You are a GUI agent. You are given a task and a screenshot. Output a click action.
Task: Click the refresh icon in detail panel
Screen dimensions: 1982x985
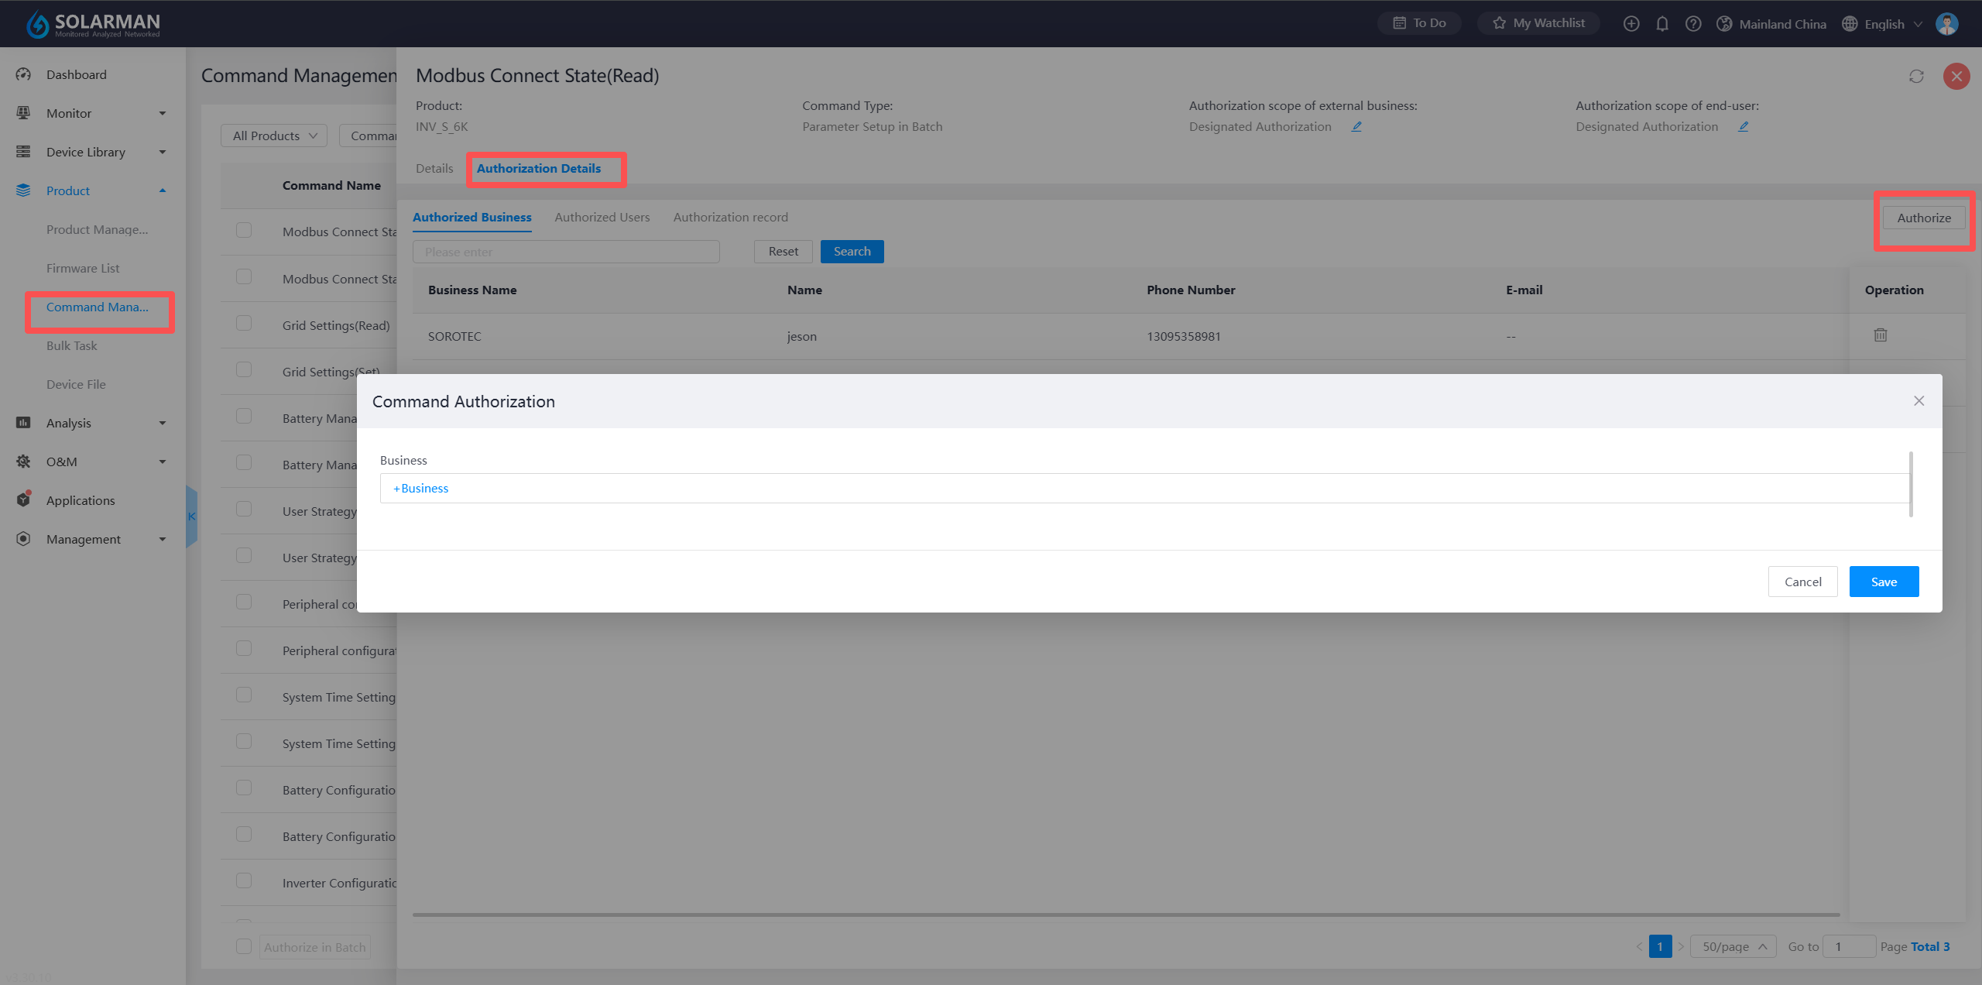coord(1915,76)
